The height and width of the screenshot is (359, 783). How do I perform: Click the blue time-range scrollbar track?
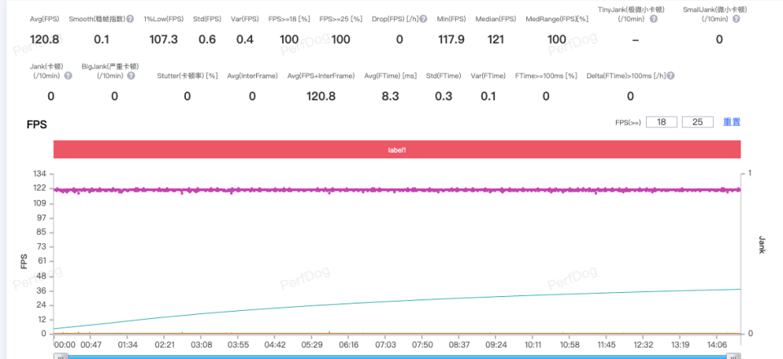point(397,357)
